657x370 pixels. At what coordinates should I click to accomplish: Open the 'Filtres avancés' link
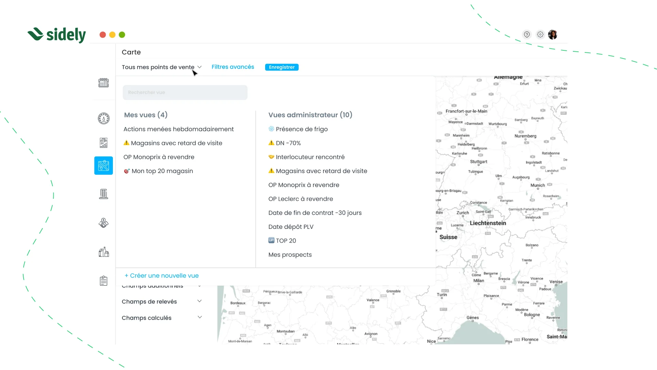[x=233, y=67]
